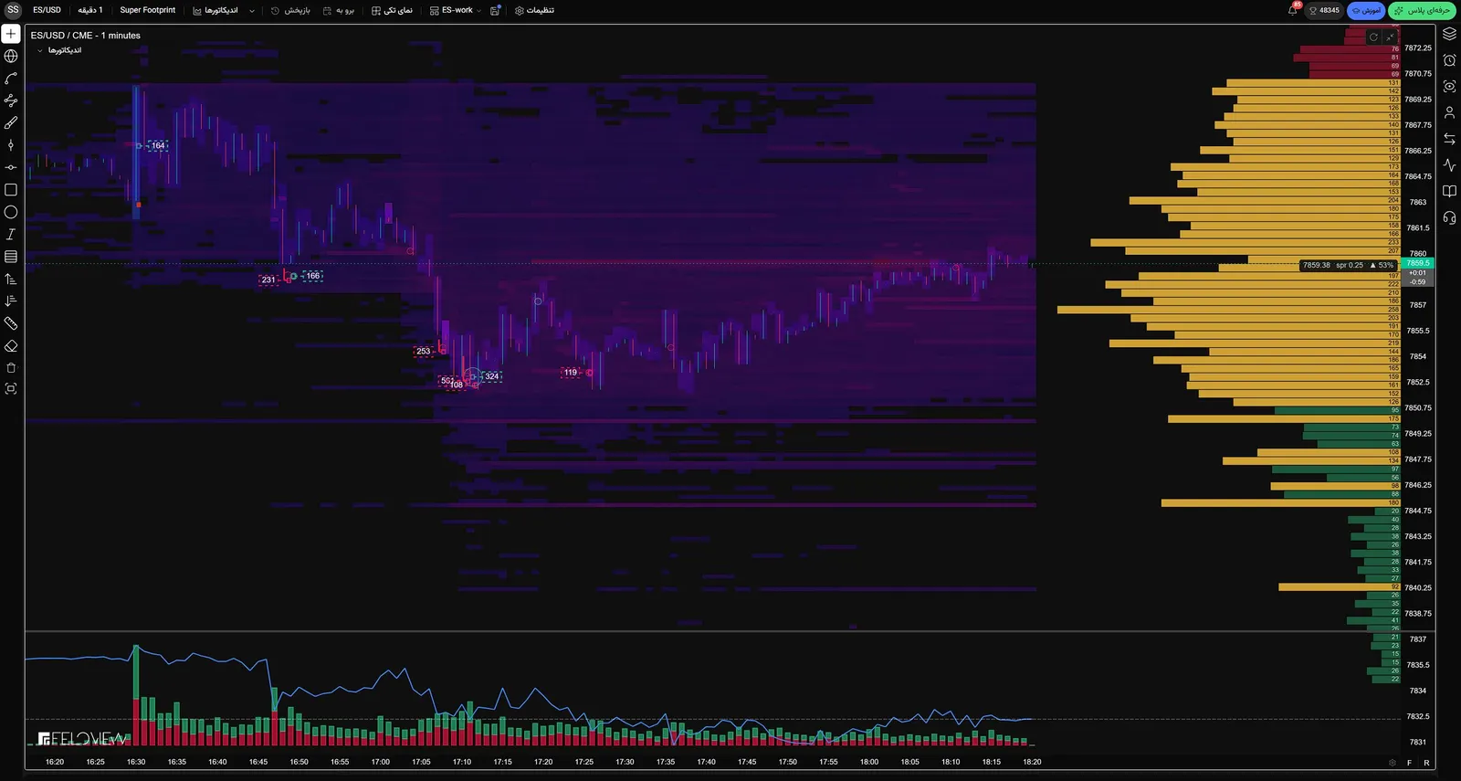This screenshot has width=1461, height=781.
Task: Open the swap arrows trade icon
Action: click(1449, 139)
